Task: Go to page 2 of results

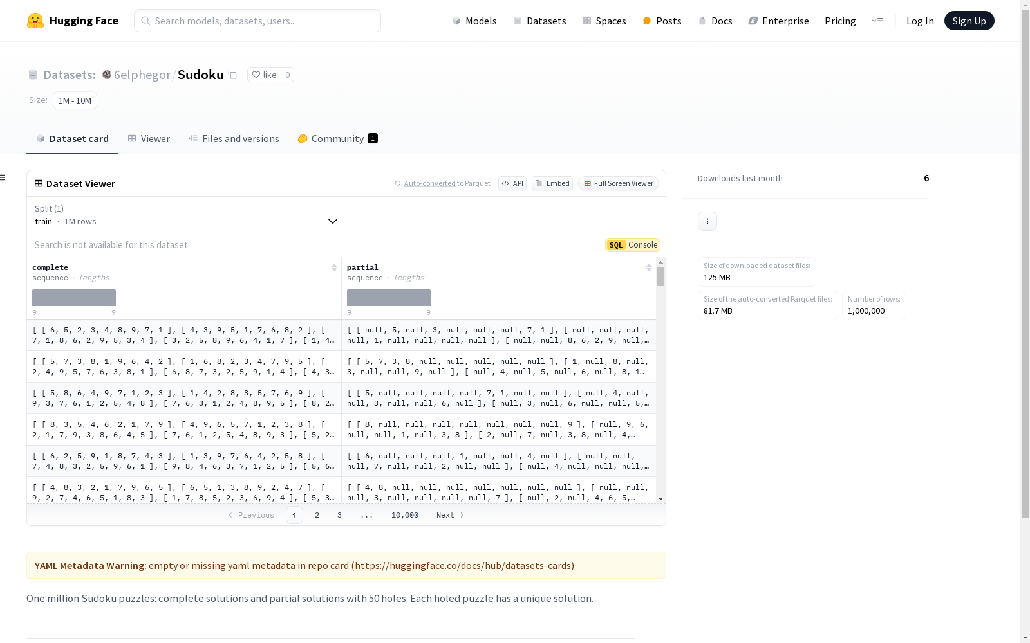Action: pos(317,515)
